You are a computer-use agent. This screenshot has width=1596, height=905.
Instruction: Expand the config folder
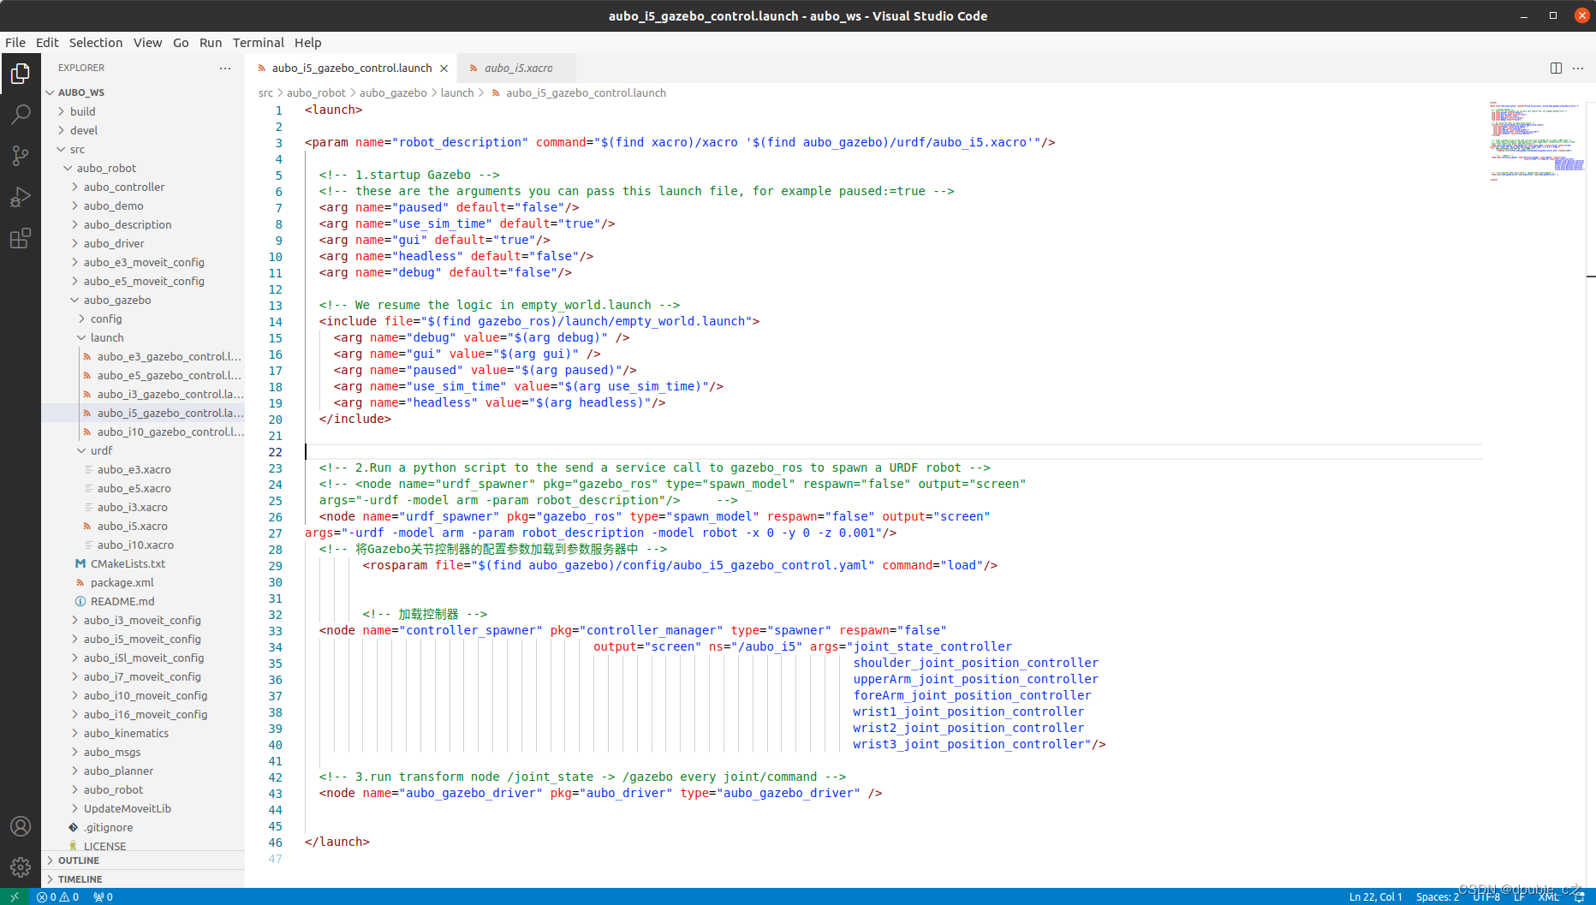coord(143,319)
